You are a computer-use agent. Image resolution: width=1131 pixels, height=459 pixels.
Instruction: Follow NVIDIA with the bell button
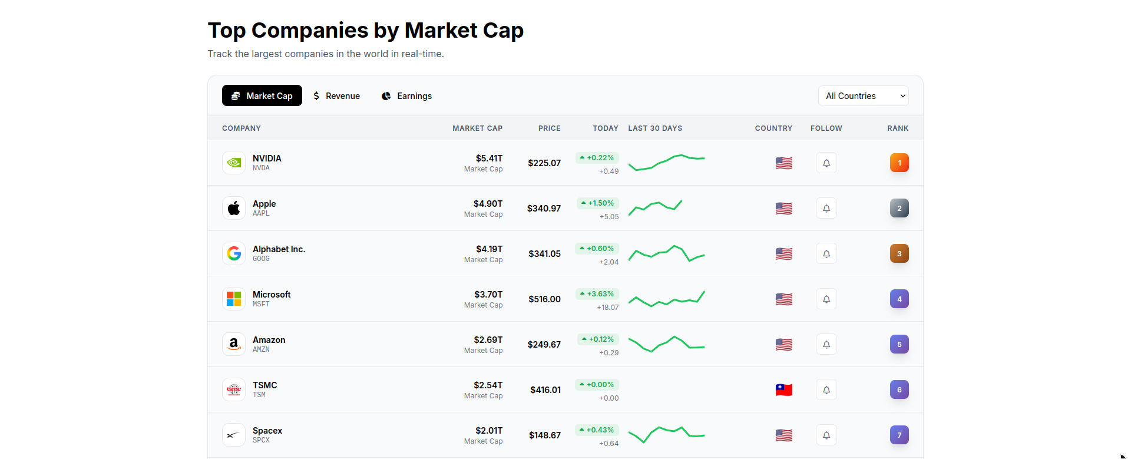click(x=826, y=163)
